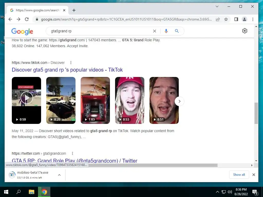Close the Google search tab
This screenshot has height=197, width=263.
pyautogui.click(x=64, y=10)
